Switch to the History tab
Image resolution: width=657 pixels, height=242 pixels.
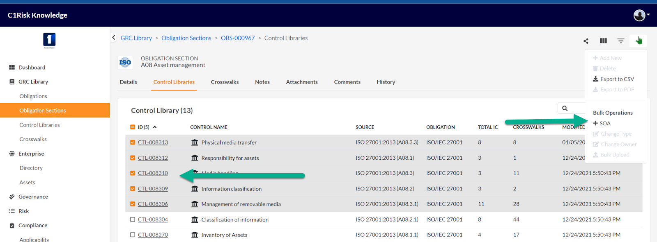(386, 82)
